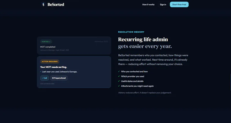Click checkmark beside Useful dates and details
Viewport: 231px width, 123px height.
(x=119, y=81)
